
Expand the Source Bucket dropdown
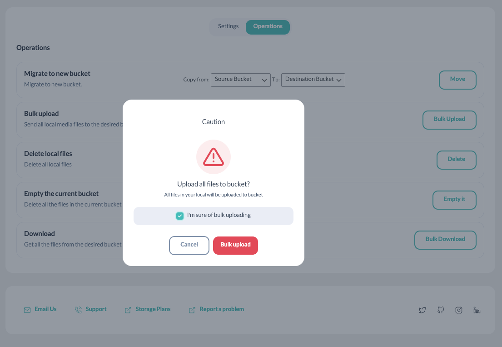point(240,80)
